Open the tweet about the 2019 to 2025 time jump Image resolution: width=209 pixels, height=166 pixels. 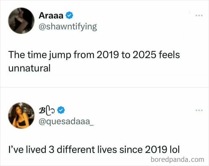point(94,62)
